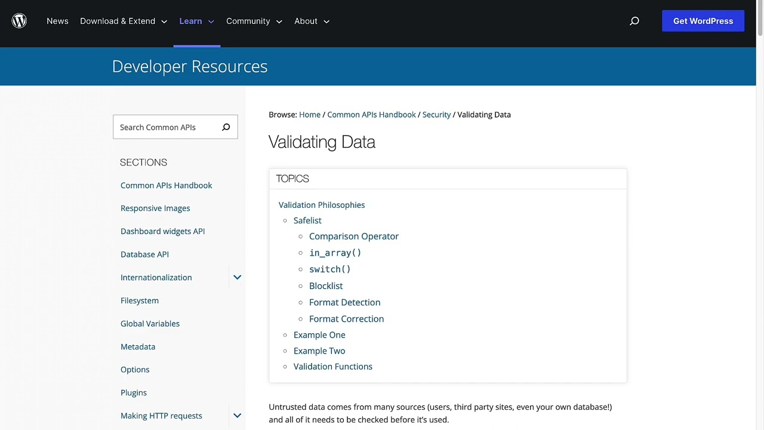Screen dimensions: 764x430
Task: Click the Get WordPress button
Action: tap(703, 21)
